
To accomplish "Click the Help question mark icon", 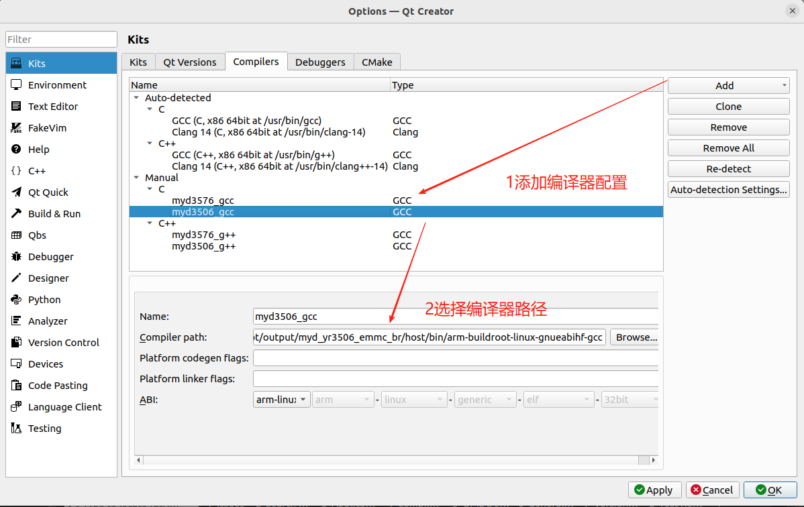I will pos(16,149).
